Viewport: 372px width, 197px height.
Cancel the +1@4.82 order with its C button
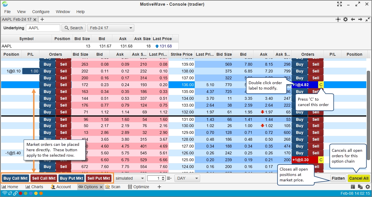321,85
